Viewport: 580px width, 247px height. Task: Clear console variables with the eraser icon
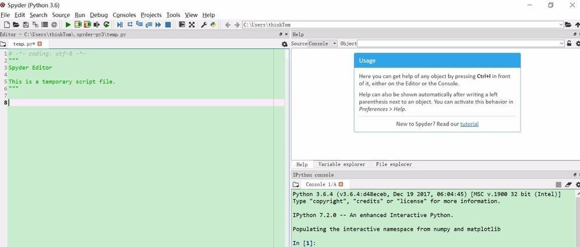coord(569,184)
